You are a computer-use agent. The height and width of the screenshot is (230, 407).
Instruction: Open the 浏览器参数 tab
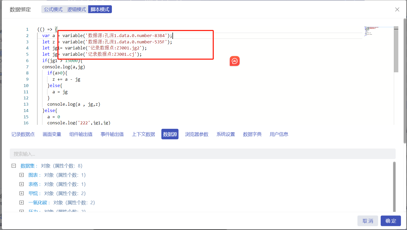(x=197, y=134)
